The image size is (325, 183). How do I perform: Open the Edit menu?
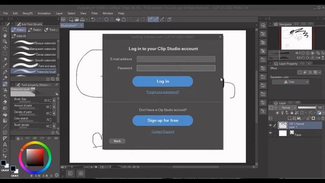(x=15, y=13)
